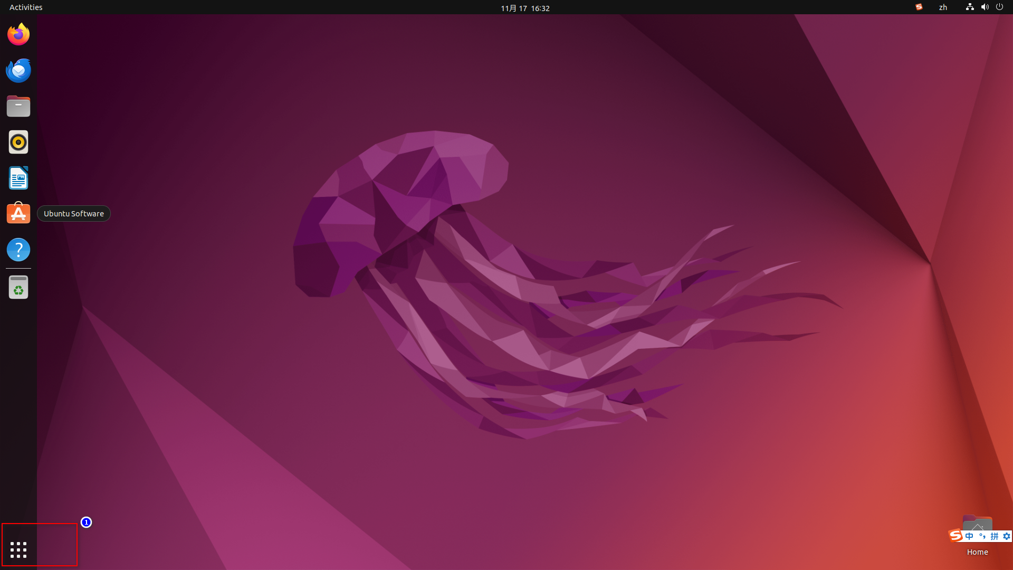Launch Rhythmbox music player

[x=18, y=142]
